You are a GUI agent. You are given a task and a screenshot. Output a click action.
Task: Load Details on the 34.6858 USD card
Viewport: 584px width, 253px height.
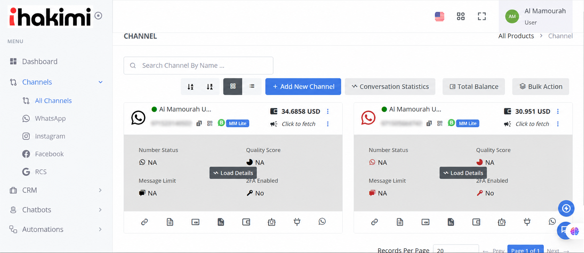point(233,173)
